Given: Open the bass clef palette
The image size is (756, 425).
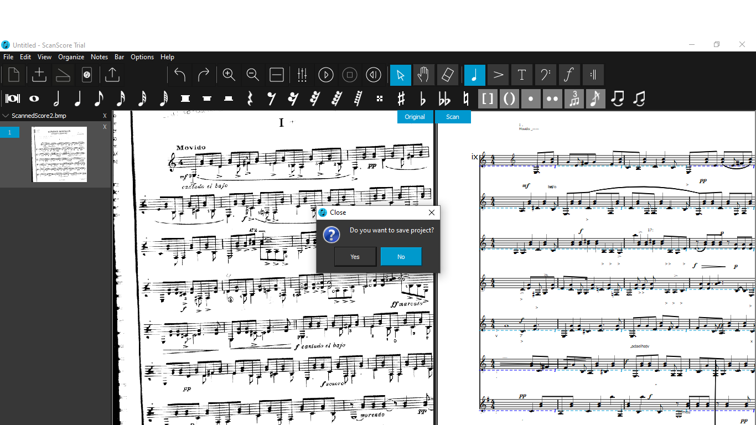Looking at the screenshot, I should click(545, 75).
